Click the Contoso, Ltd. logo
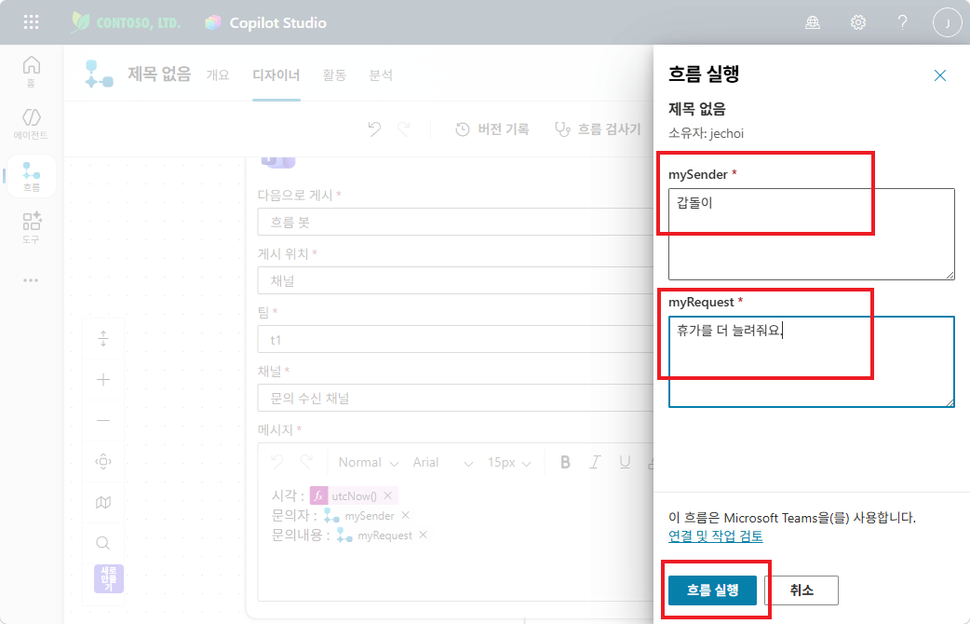 [126, 22]
